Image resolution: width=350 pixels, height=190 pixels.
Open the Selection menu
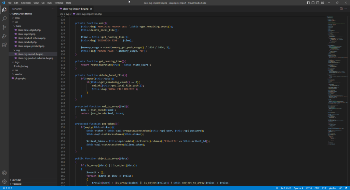pyautogui.click(x=26, y=3)
